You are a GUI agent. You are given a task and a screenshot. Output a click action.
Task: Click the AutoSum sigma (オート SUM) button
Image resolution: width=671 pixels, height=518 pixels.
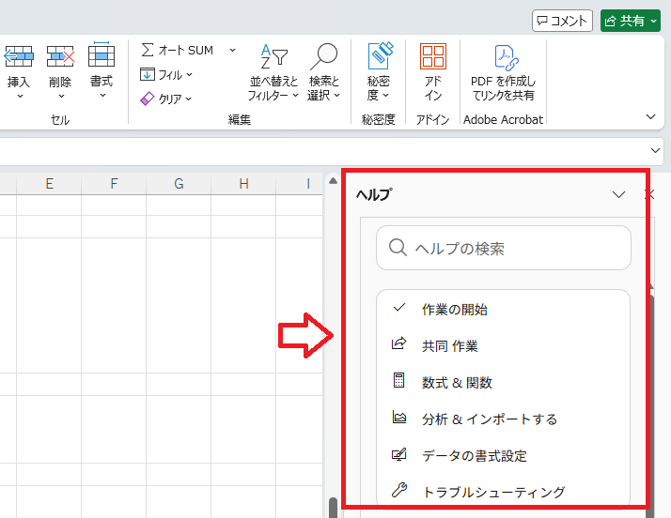tap(177, 50)
